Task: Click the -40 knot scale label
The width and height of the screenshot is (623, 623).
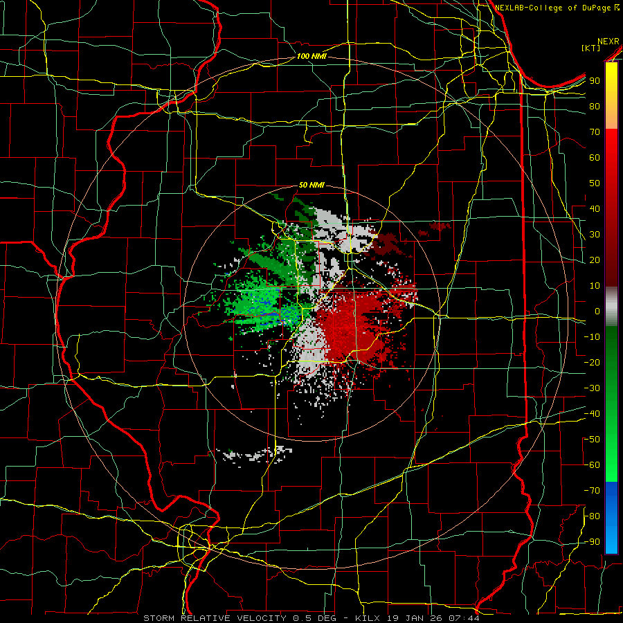Action: 593,414
